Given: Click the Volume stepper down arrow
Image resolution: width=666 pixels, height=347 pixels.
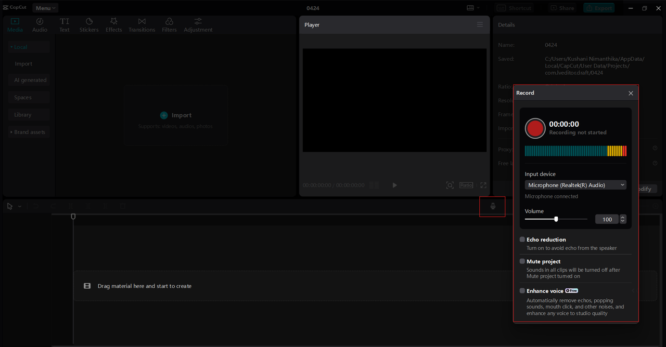Looking at the screenshot, I should tap(623, 221).
